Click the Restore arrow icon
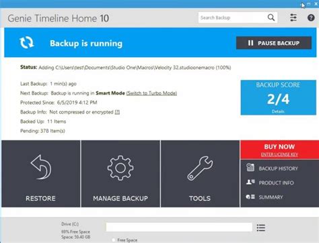Image resolution: width=319 pixels, height=243 pixels. coord(41,167)
